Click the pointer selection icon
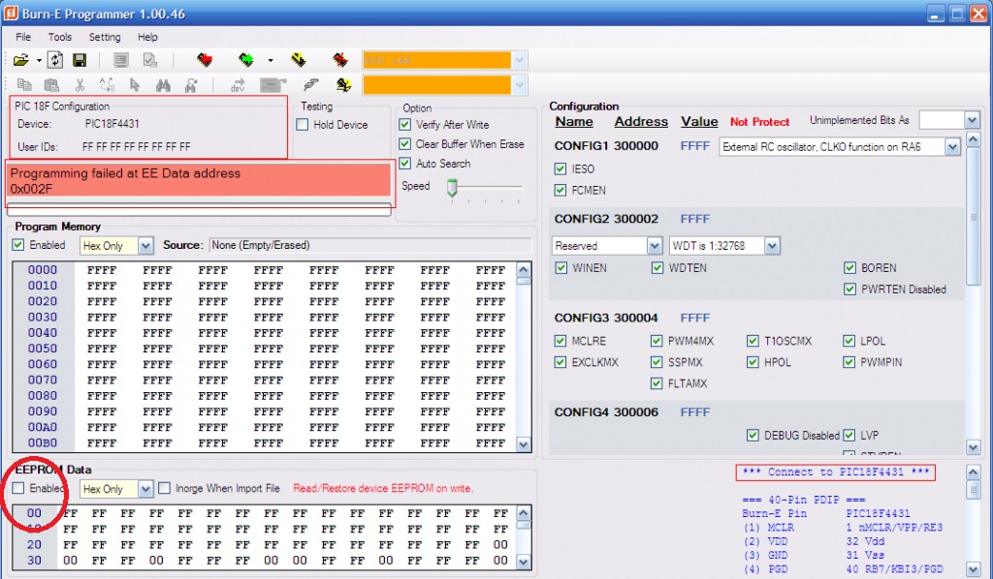This screenshot has width=993, height=579. pyautogui.click(x=134, y=84)
